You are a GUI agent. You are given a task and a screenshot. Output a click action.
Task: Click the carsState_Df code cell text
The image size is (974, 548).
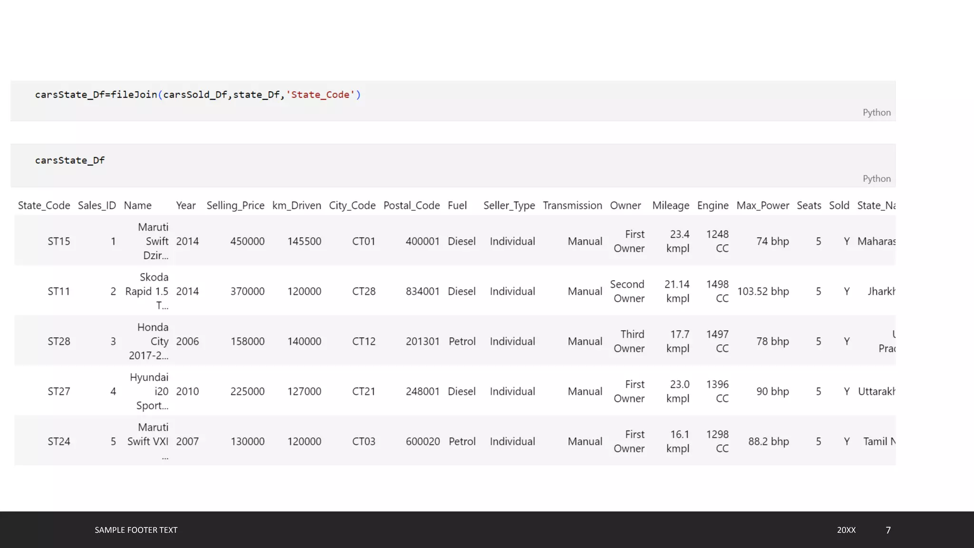coord(70,160)
